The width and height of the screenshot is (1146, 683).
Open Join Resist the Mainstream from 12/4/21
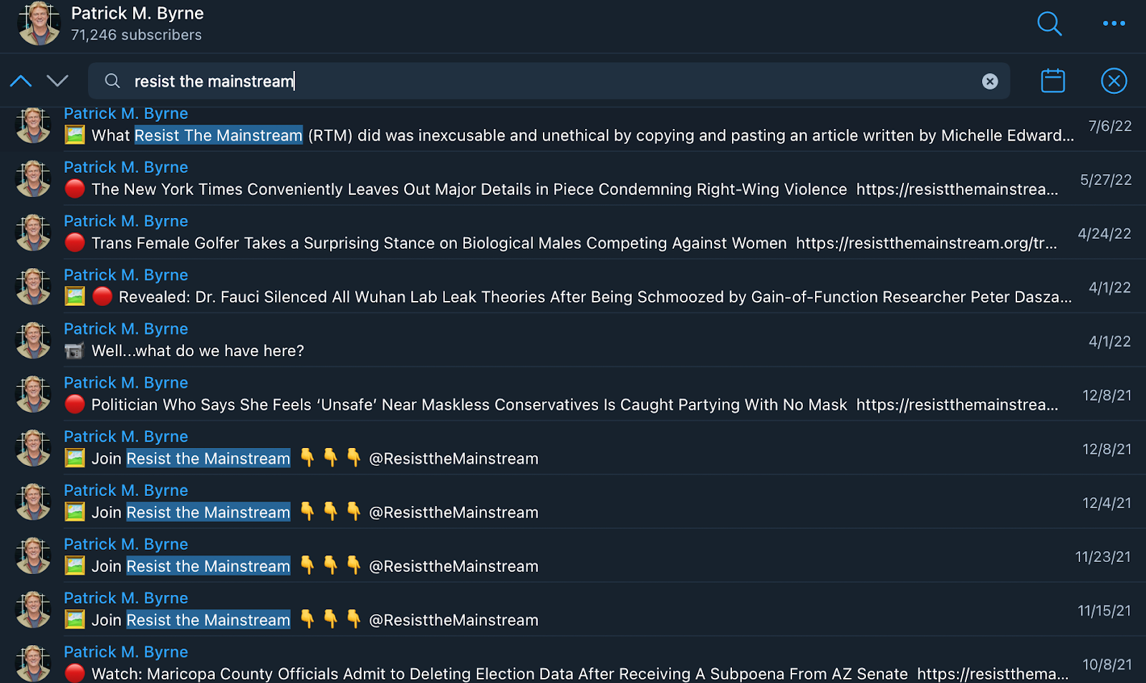click(573, 502)
